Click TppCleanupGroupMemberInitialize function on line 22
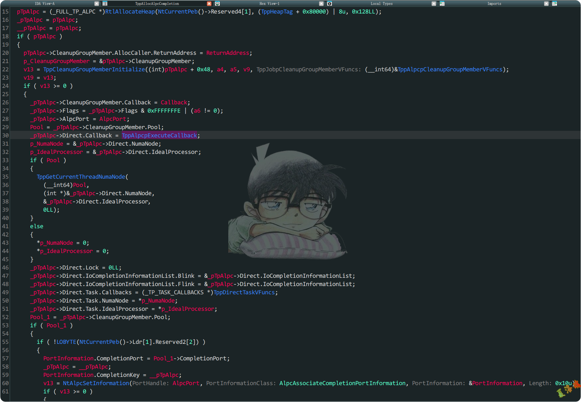Screen dimensions: 581x402 click(94, 69)
